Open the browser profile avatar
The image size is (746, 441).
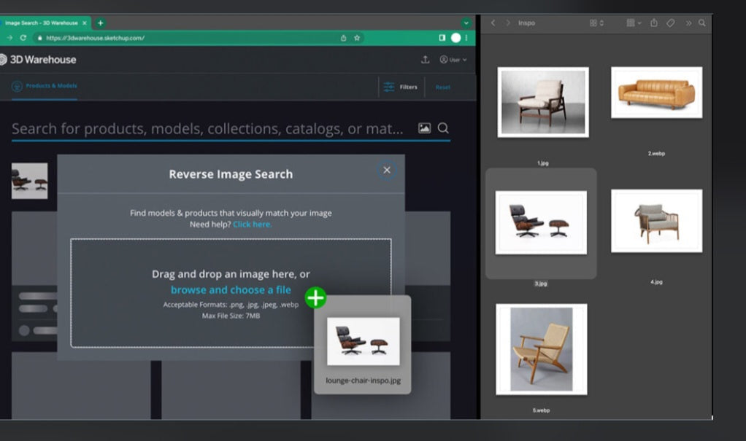(455, 38)
